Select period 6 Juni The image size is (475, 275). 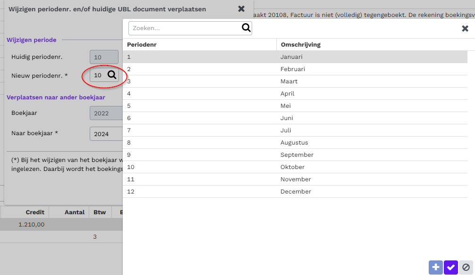(295, 118)
